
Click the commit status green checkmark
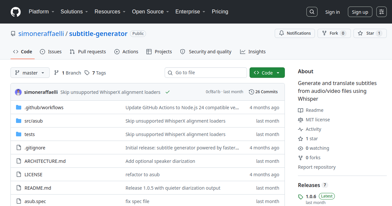click(168, 92)
